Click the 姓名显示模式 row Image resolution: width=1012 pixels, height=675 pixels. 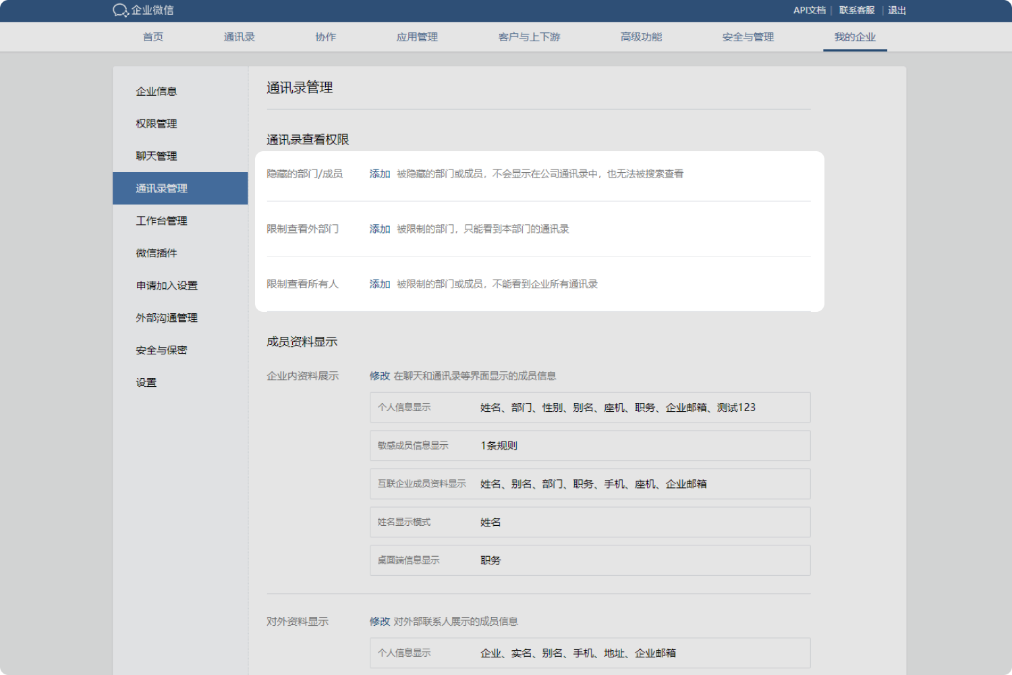click(590, 522)
